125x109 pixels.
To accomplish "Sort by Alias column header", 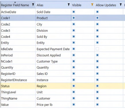I will [x=40, y=5].
